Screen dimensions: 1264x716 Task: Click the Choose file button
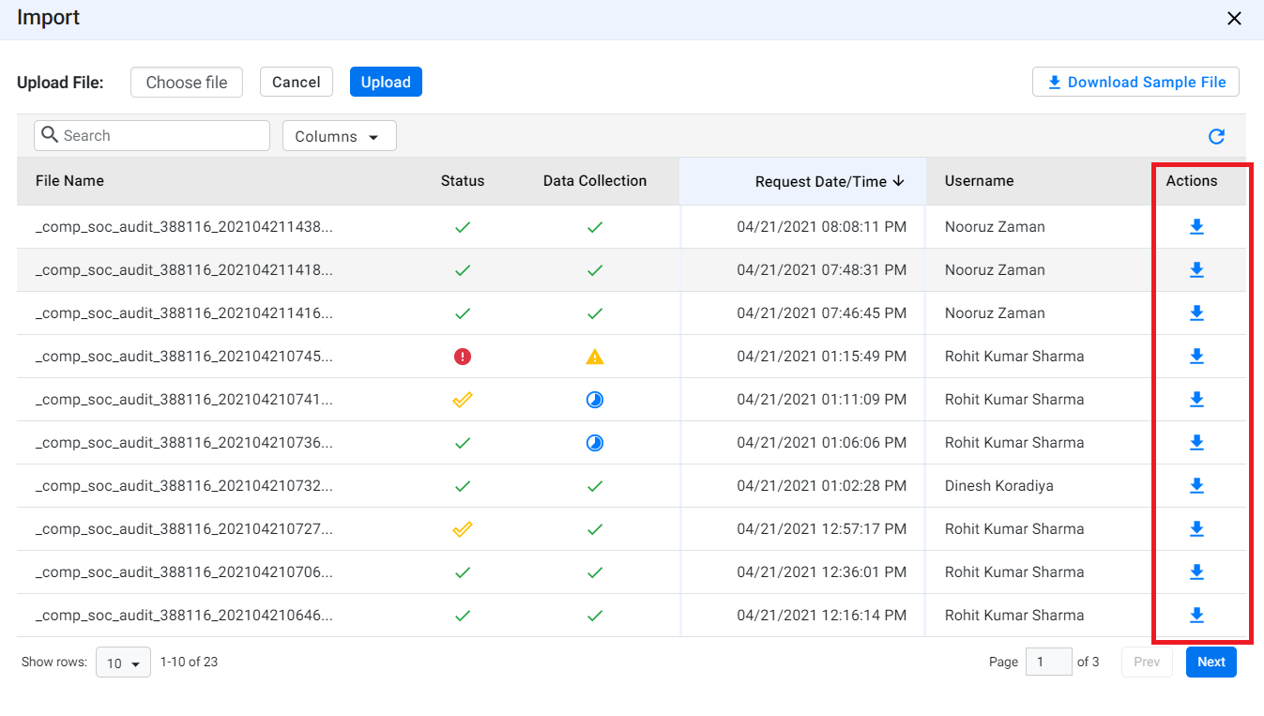coord(187,83)
